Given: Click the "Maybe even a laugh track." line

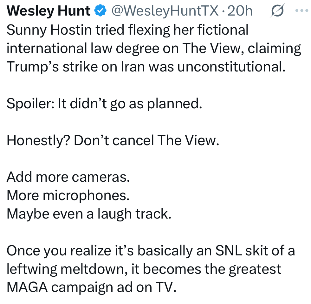Looking at the screenshot, I should tap(89, 214).
